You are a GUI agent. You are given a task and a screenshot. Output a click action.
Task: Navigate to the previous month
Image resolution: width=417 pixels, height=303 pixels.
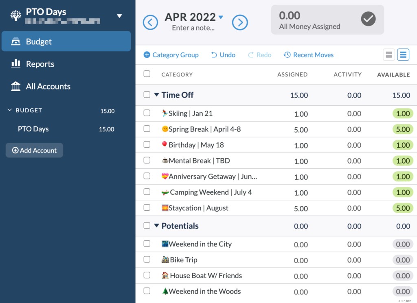(151, 22)
